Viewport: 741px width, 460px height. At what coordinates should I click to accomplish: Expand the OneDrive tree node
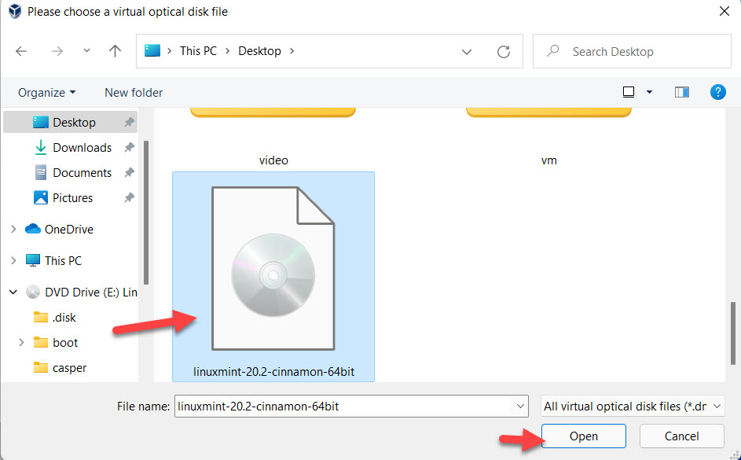coord(13,230)
